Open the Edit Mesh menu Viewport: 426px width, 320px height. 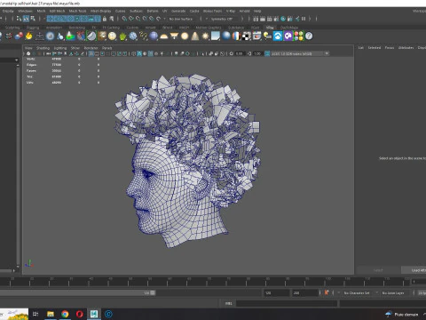tap(57, 11)
